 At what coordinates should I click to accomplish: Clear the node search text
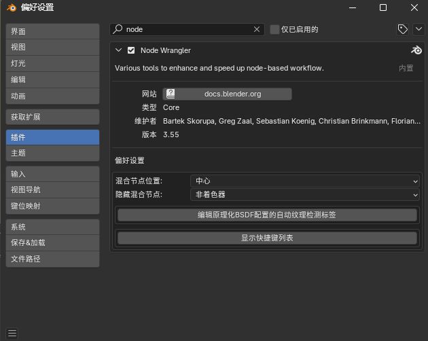257,29
